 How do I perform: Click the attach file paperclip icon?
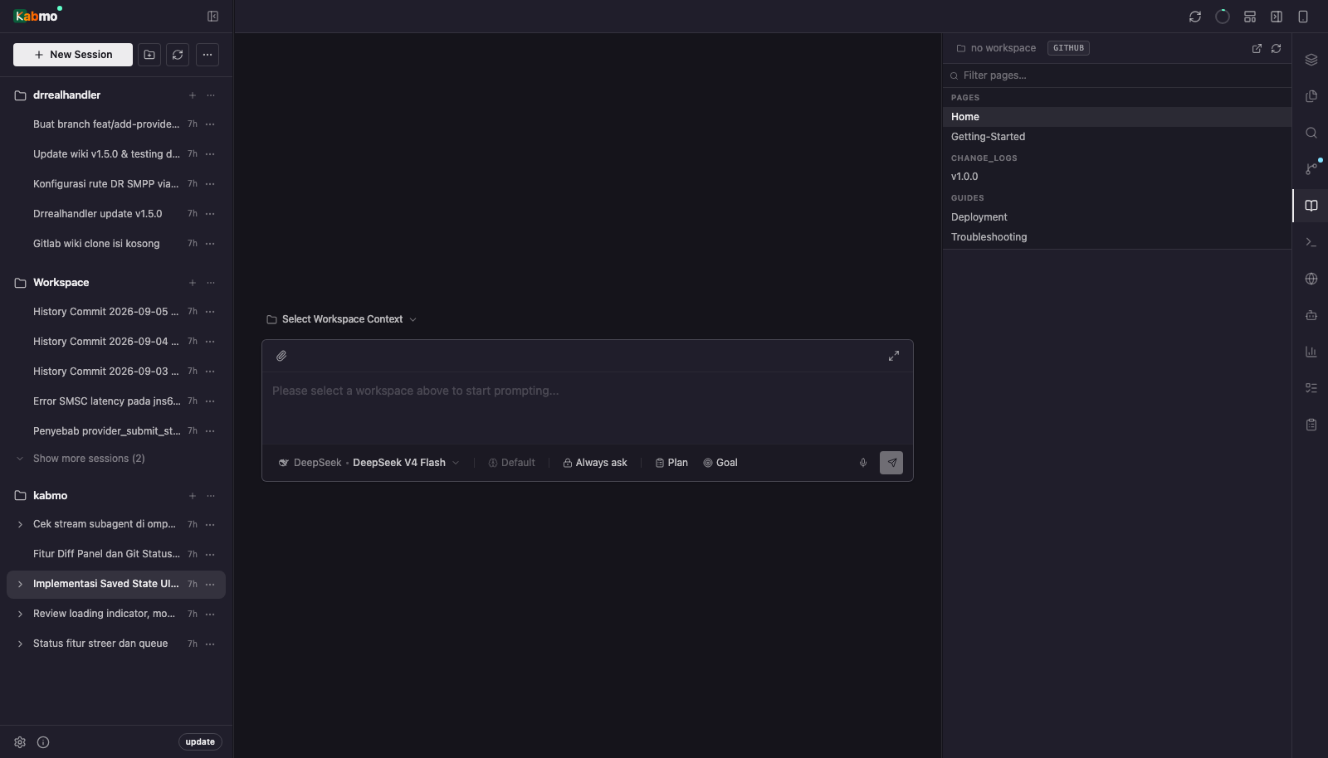[281, 356]
